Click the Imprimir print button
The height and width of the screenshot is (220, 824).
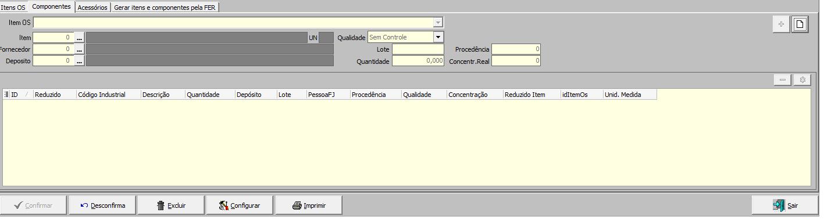[309, 205]
